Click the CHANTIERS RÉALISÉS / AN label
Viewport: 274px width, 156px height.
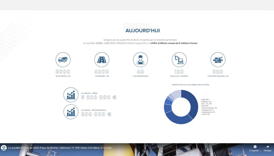pos(218,76)
